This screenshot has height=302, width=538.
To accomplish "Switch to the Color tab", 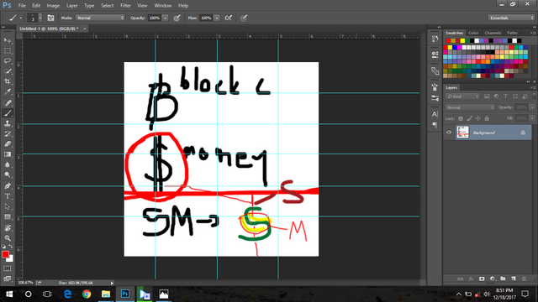I will coord(473,33).
